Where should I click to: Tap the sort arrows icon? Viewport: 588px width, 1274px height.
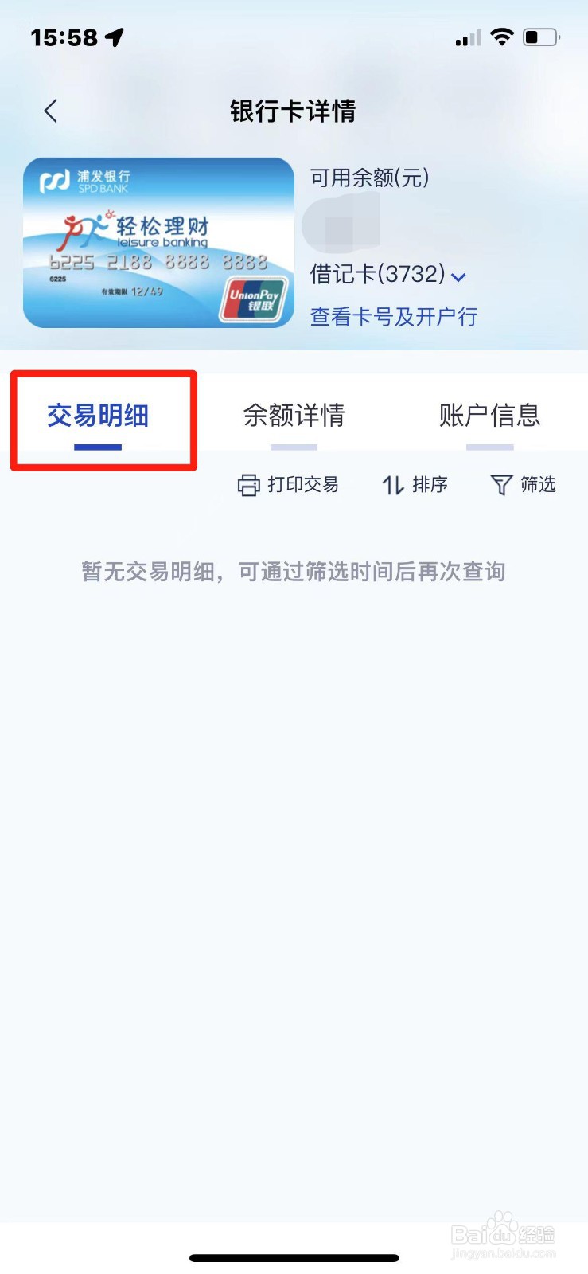pyautogui.click(x=393, y=485)
